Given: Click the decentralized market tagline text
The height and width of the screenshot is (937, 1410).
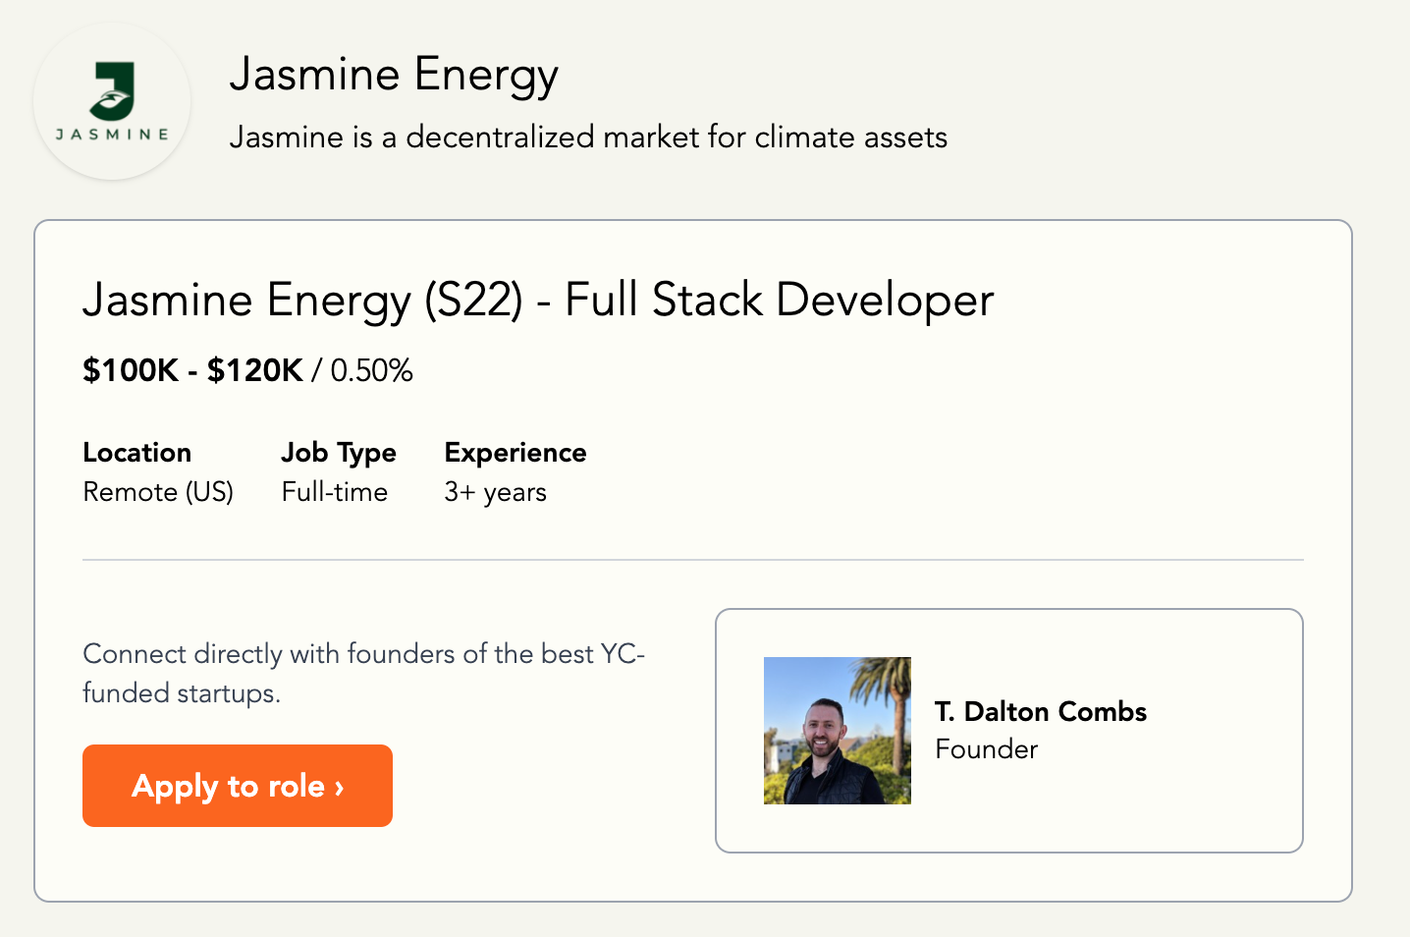Looking at the screenshot, I should 588,137.
